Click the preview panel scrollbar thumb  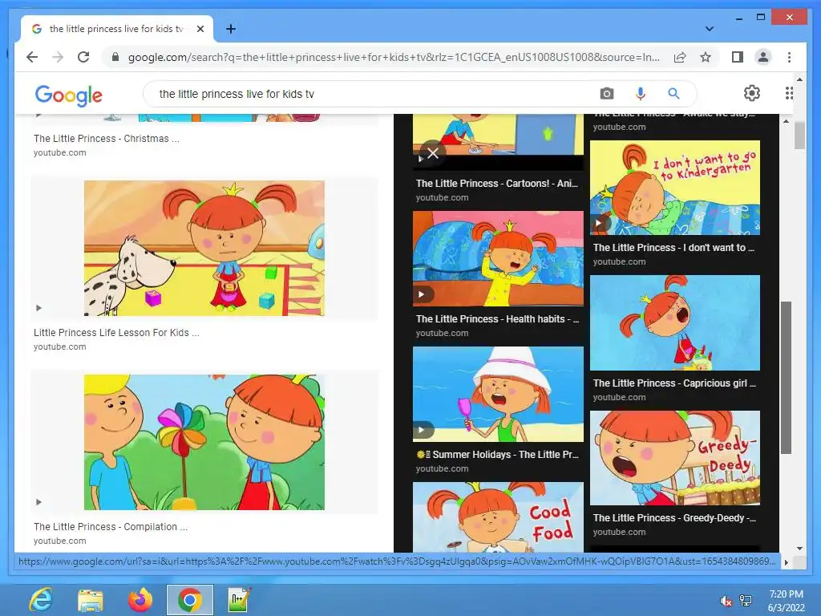pyautogui.click(x=786, y=377)
